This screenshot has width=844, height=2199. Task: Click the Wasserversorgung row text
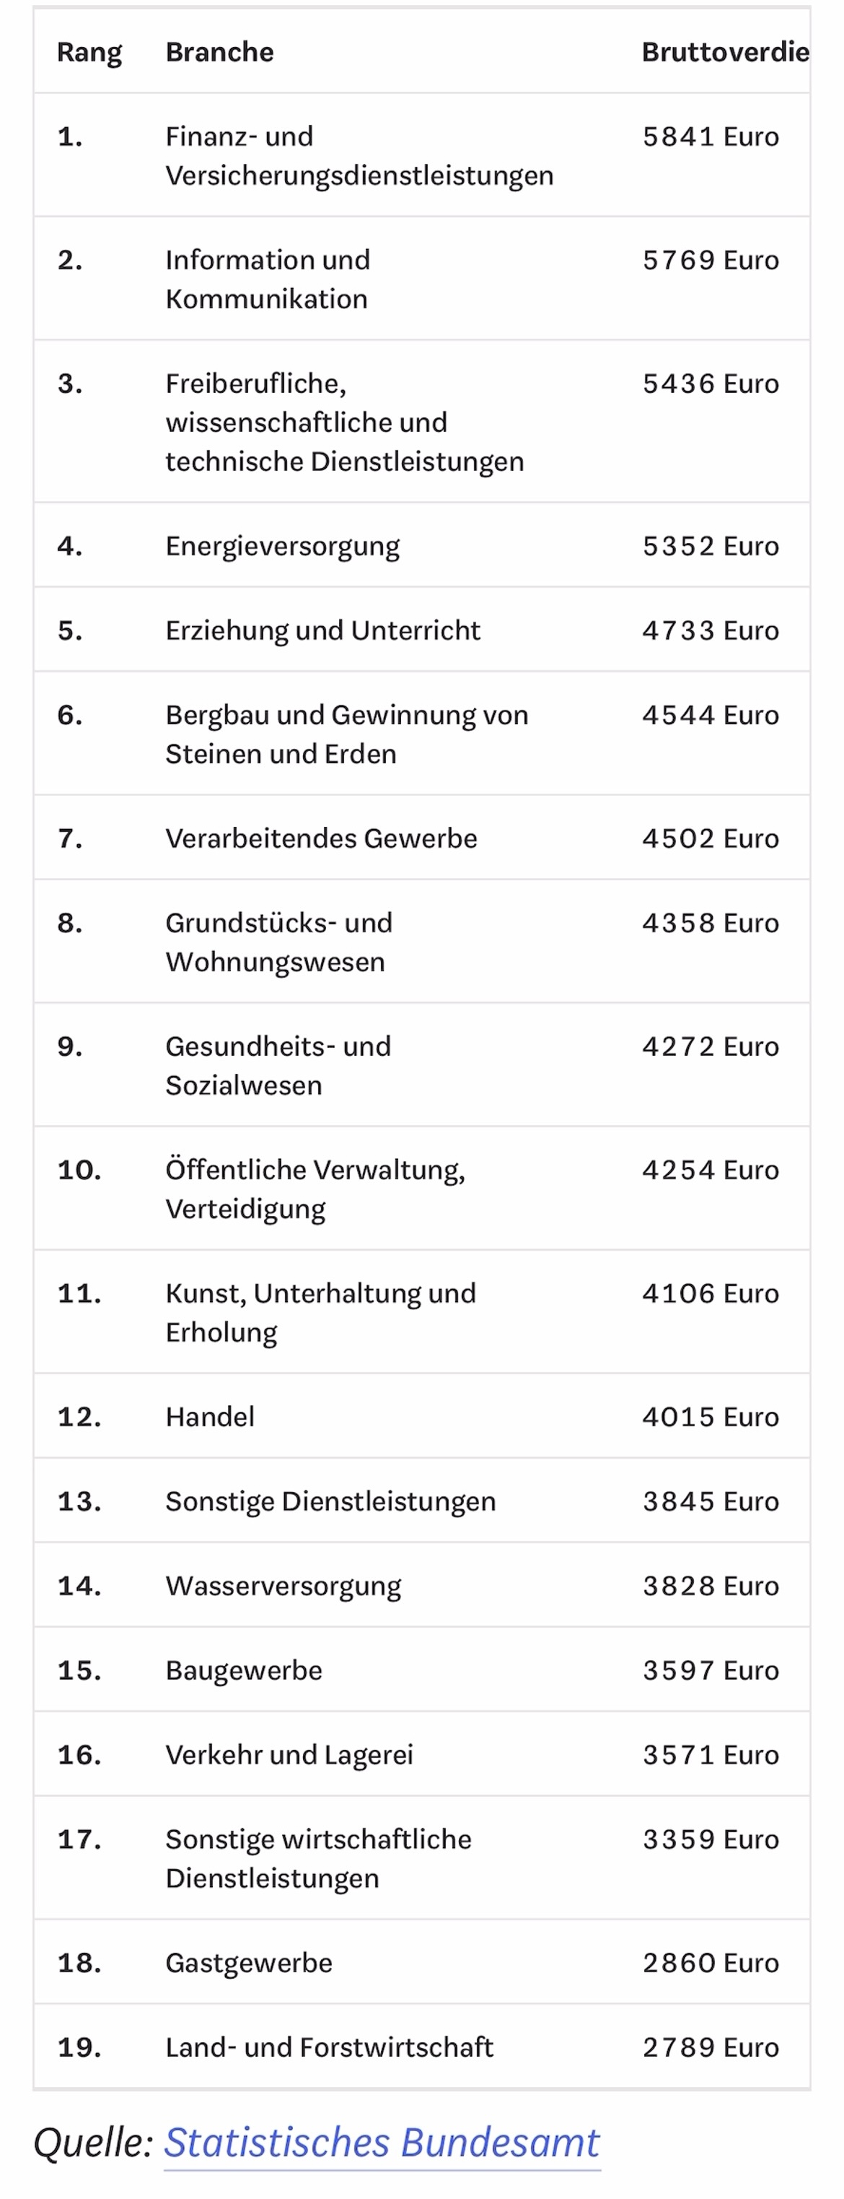coord(283,1586)
